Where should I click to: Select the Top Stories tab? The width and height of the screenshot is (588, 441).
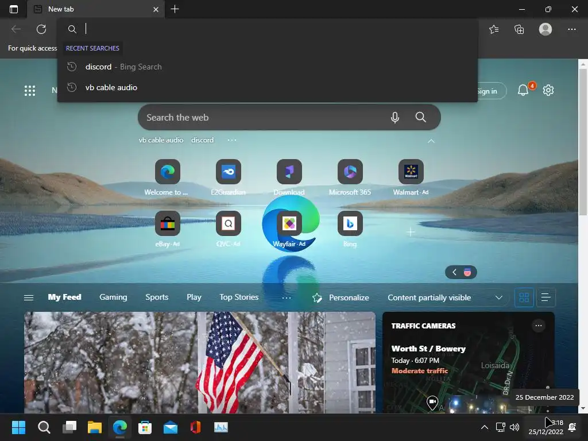coord(239,297)
